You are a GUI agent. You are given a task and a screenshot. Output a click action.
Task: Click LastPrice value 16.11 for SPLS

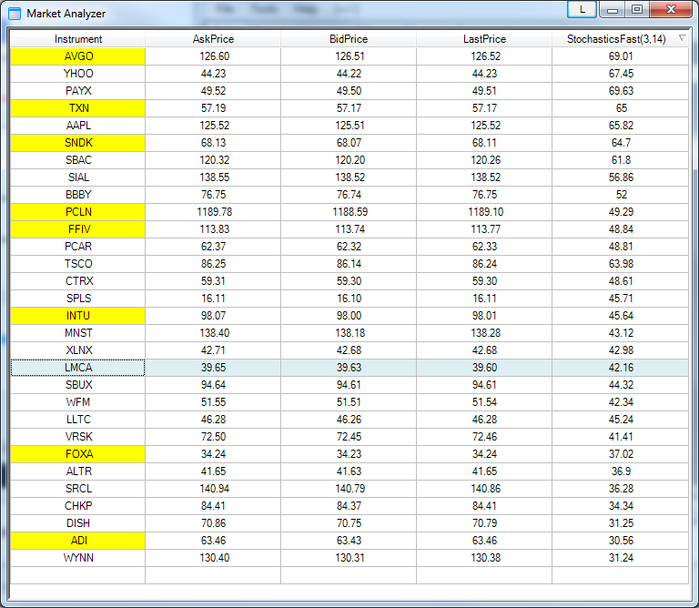(484, 299)
